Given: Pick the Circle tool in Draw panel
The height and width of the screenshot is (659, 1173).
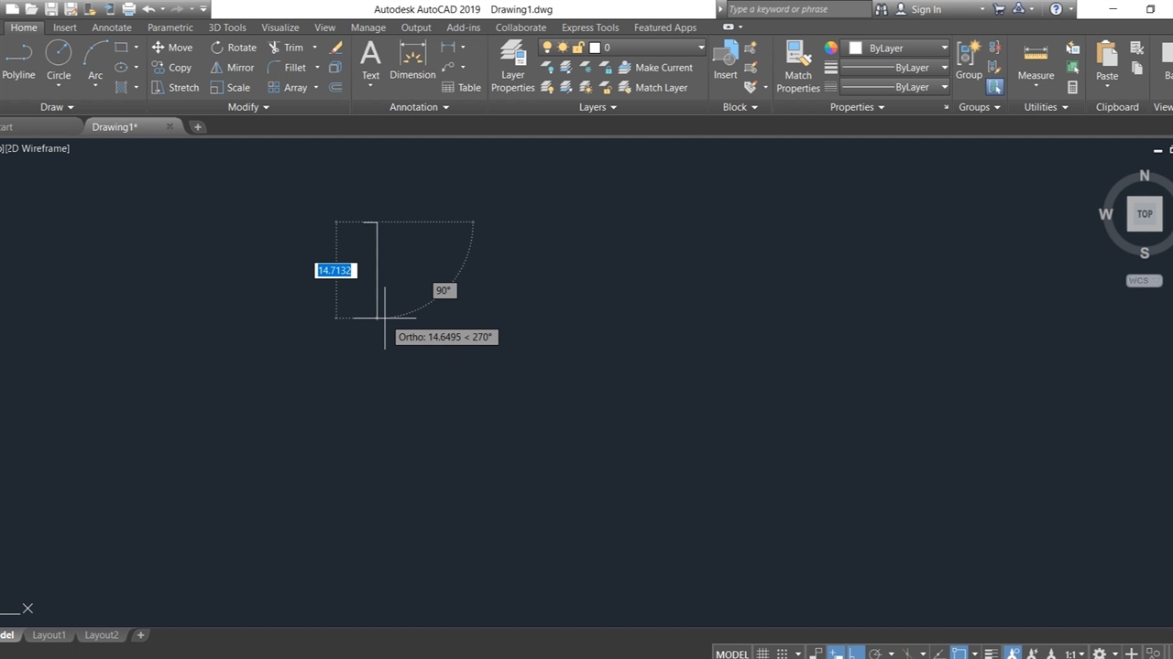Looking at the screenshot, I should click(59, 60).
